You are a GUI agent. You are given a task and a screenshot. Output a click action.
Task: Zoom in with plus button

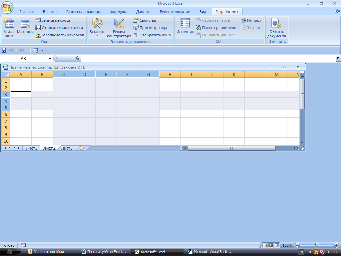pos(336,245)
